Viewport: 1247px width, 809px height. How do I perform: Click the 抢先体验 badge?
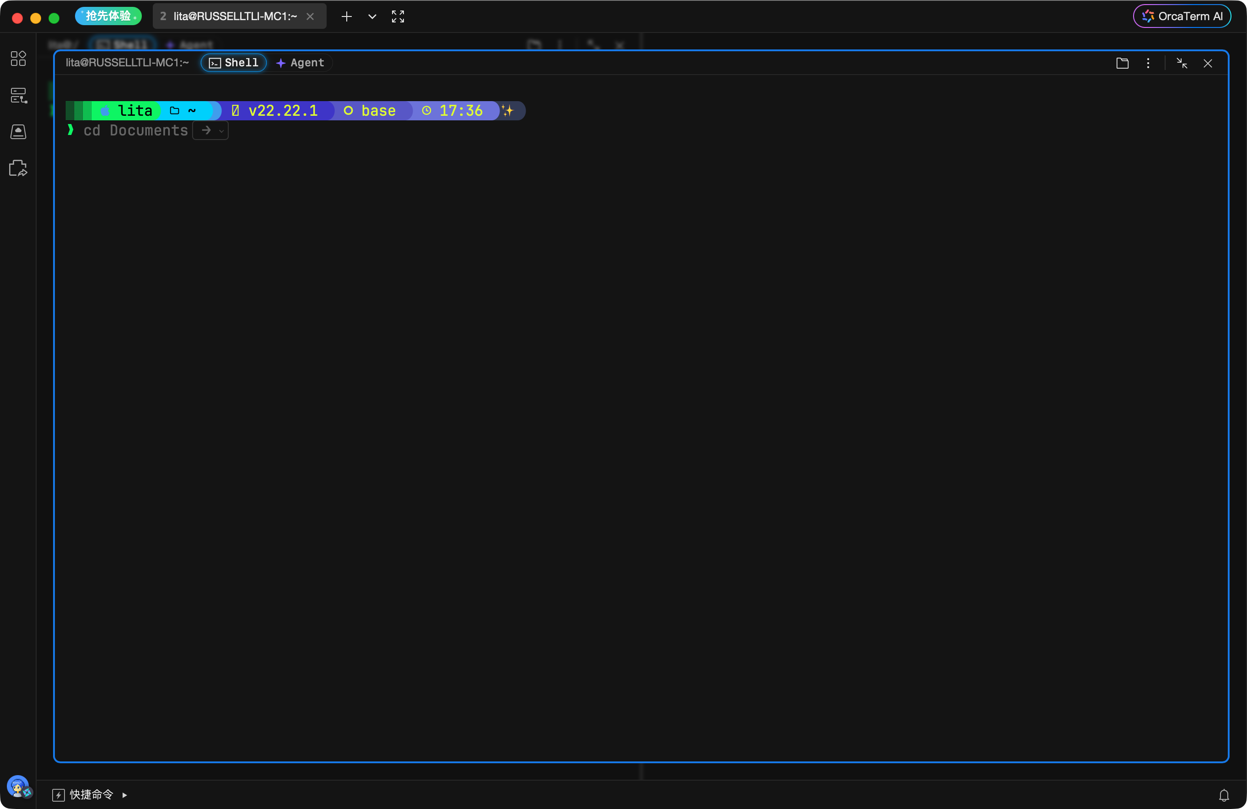[x=108, y=16]
